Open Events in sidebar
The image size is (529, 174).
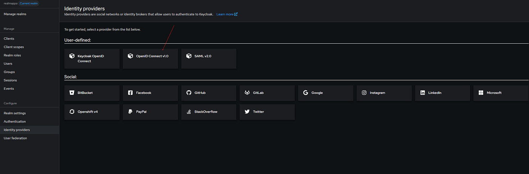[x=29, y=89]
